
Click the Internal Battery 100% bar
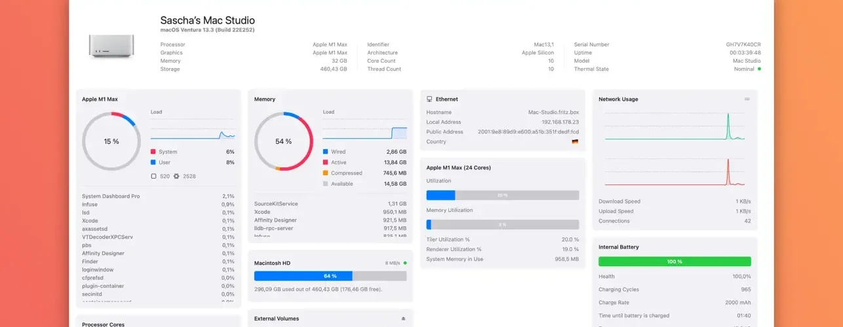[x=675, y=262]
